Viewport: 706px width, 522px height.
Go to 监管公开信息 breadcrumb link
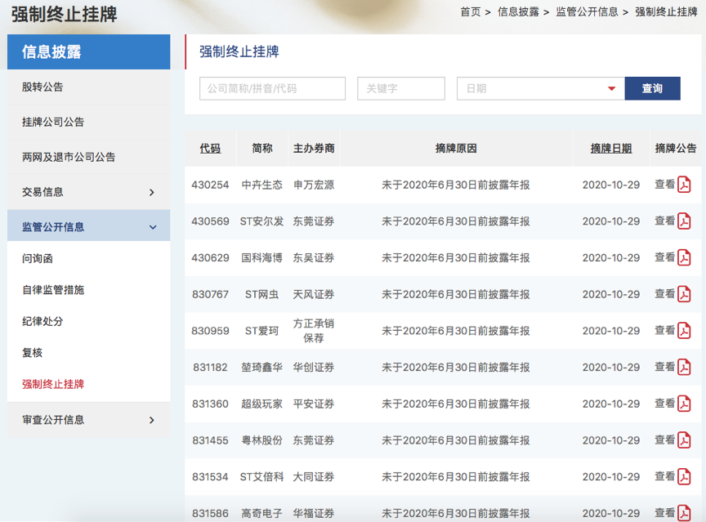pyautogui.click(x=588, y=12)
